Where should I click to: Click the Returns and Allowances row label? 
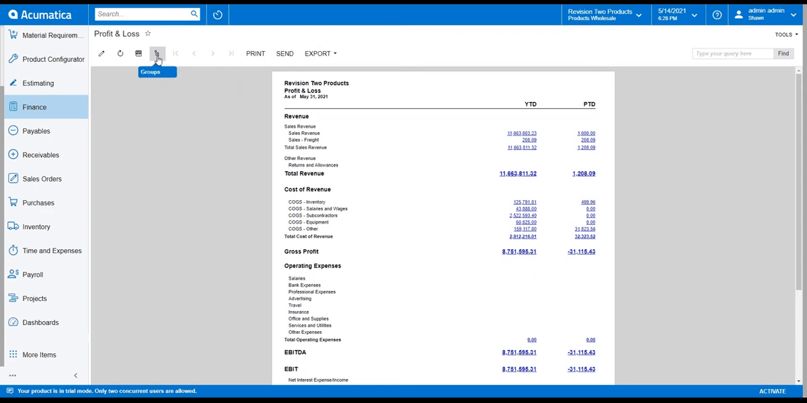pyautogui.click(x=313, y=165)
